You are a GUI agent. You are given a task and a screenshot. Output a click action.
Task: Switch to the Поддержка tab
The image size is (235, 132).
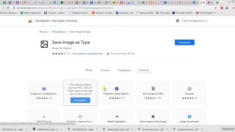(x=124, y=70)
